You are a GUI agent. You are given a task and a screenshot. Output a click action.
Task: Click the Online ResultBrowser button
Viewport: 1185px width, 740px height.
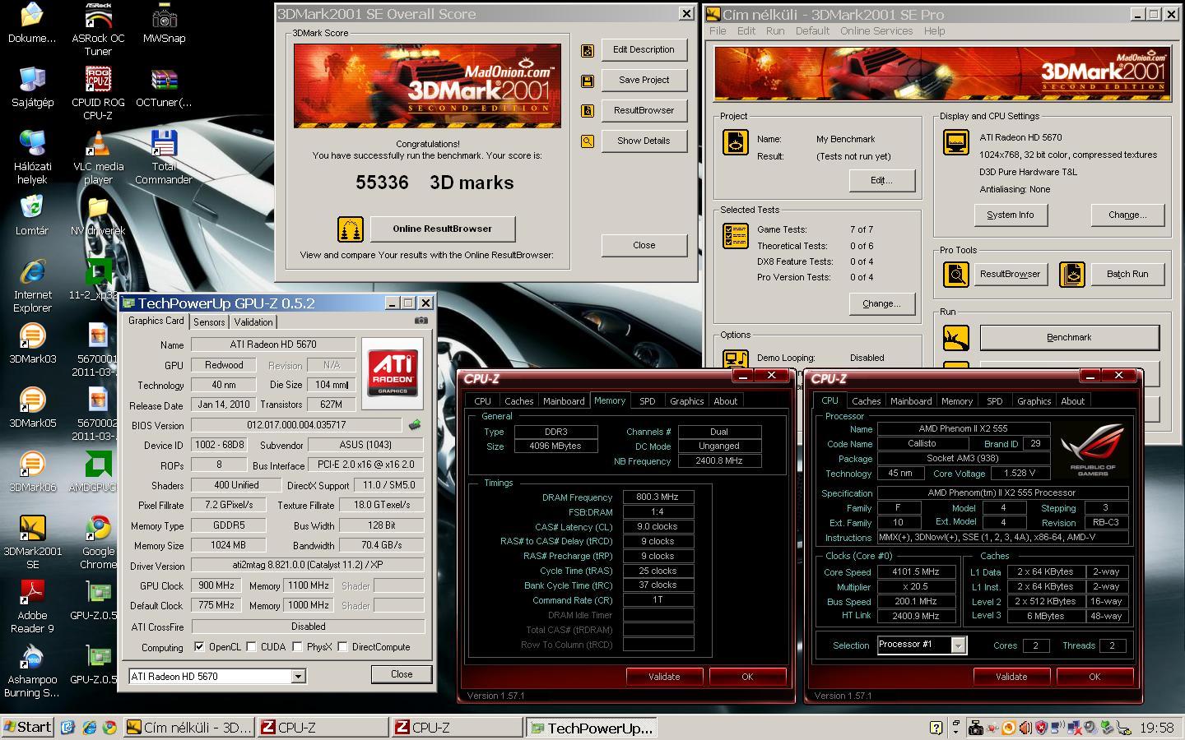pyautogui.click(x=443, y=229)
